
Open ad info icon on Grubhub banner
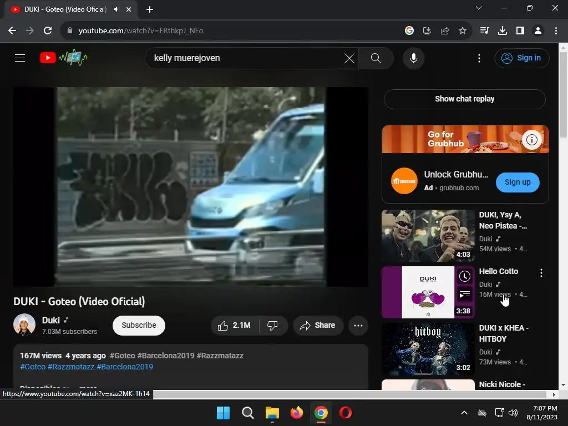[x=531, y=140]
